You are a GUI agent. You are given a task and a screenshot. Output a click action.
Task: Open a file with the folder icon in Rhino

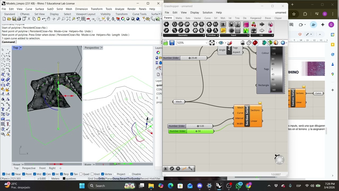click(9, 19)
